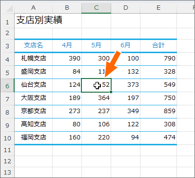Select row 5 header
The image size is (195, 178).
click(7, 72)
